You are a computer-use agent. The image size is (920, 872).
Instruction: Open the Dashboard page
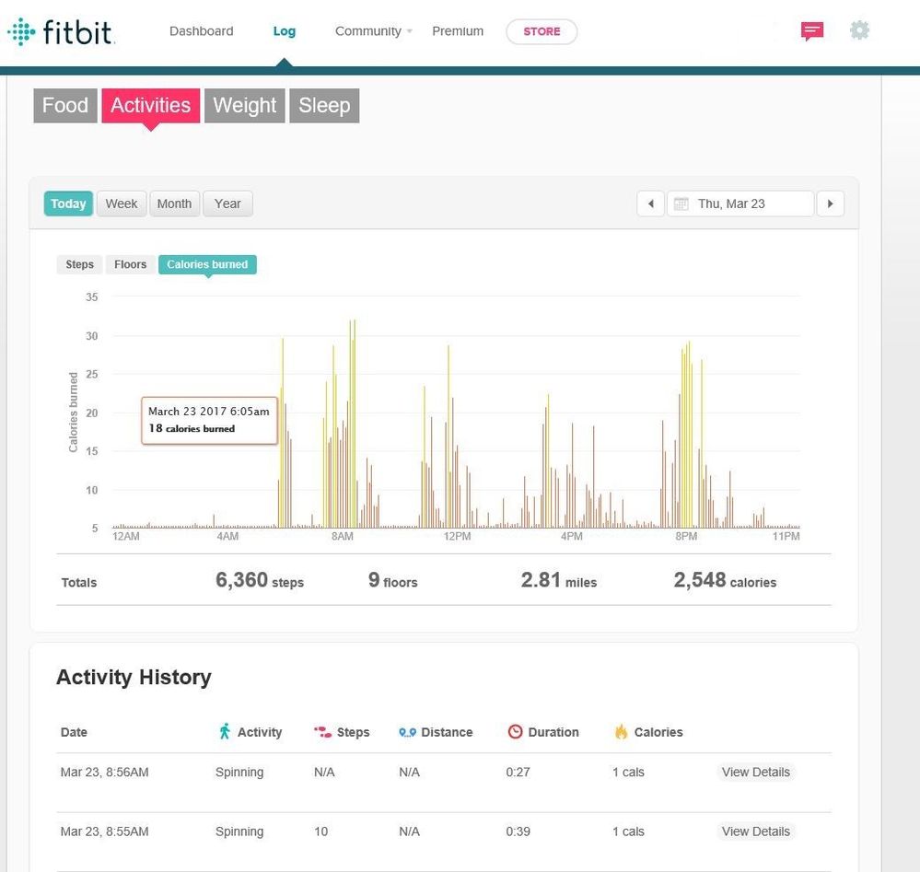[201, 31]
